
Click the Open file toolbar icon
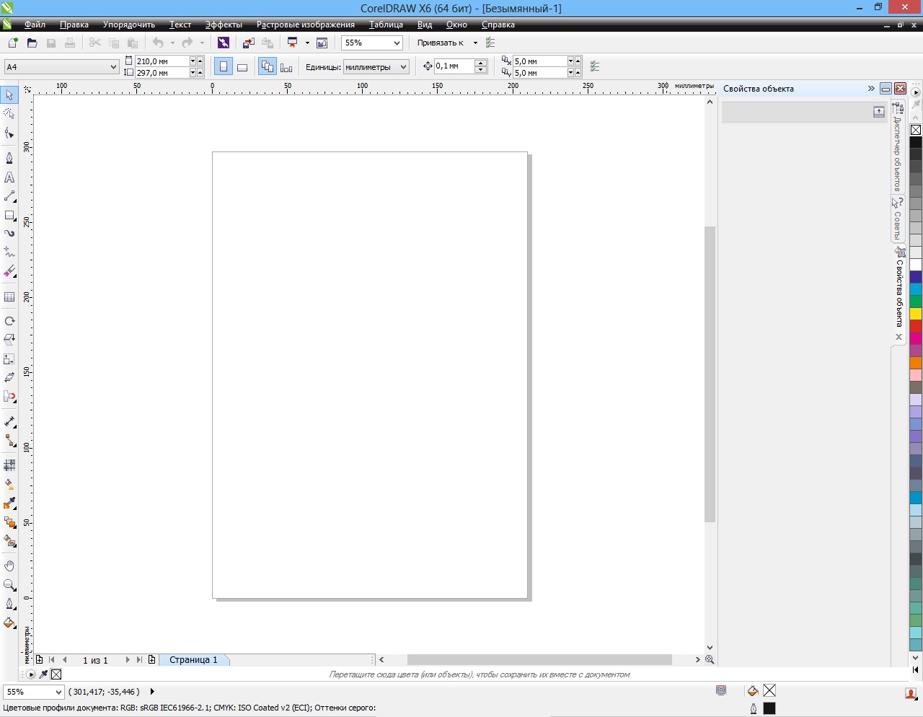pos(32,43)
